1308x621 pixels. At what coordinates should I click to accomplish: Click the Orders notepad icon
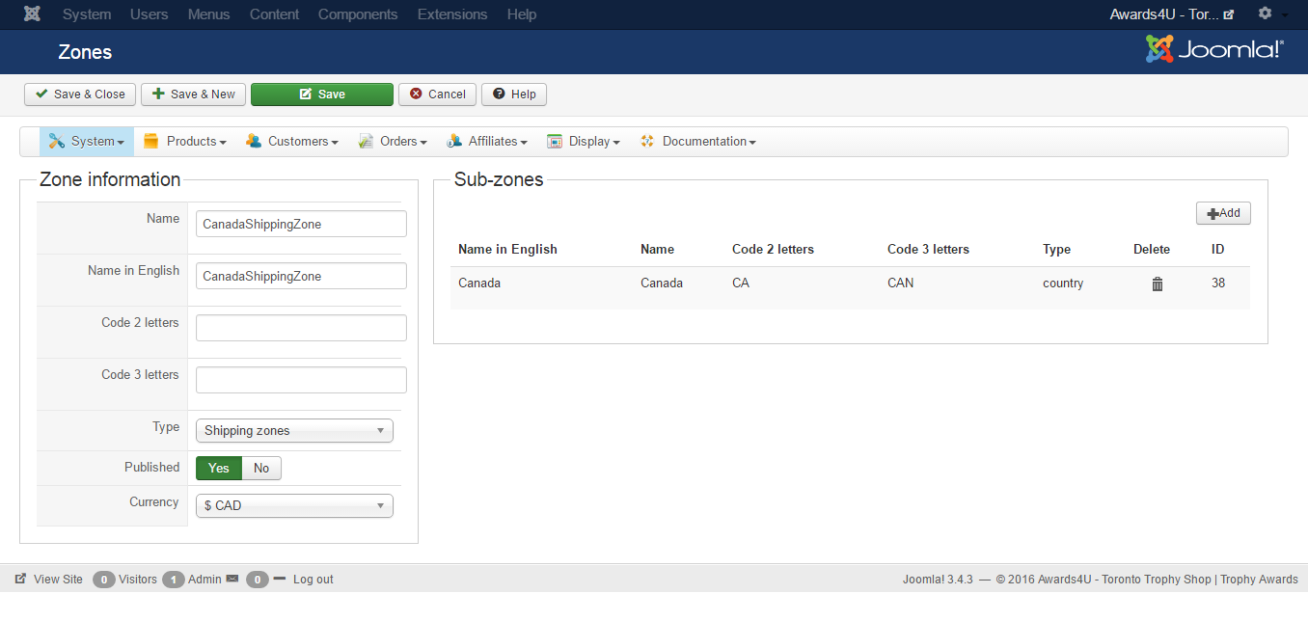[x=366, y=141]
